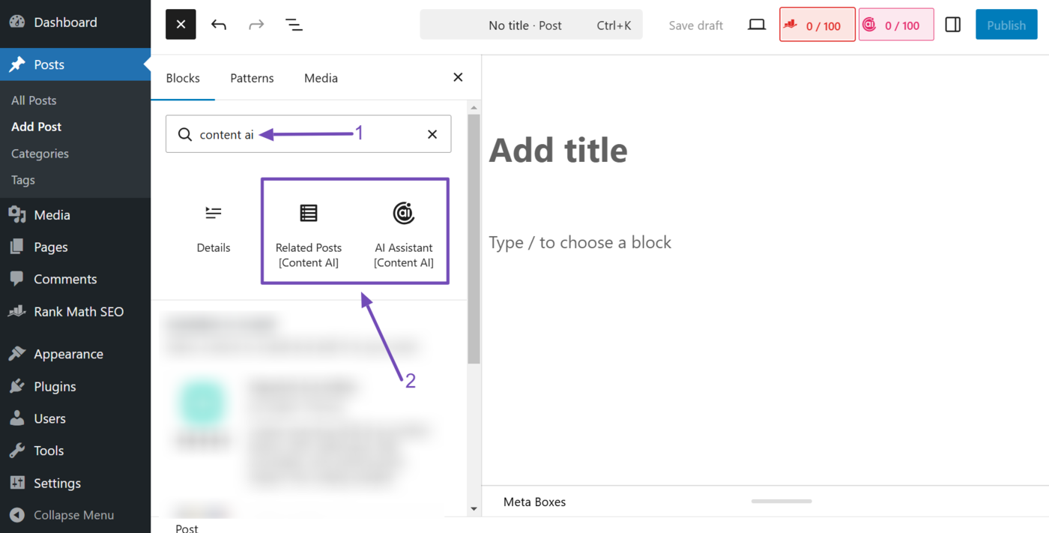Insert the Details block
The image size is (1049, 533).
coord(214,229)
